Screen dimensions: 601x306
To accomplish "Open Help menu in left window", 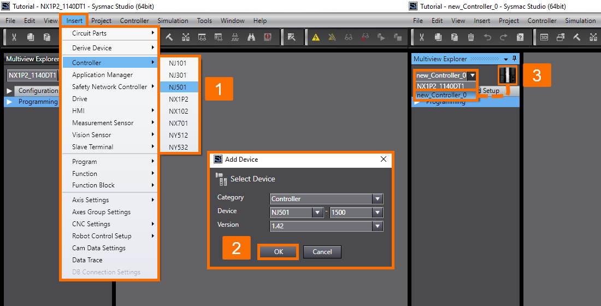I will (260, 21).
